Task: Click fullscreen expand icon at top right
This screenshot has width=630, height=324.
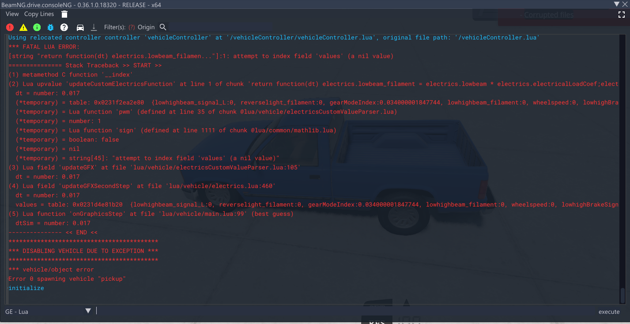Action: tap(622, 14)
